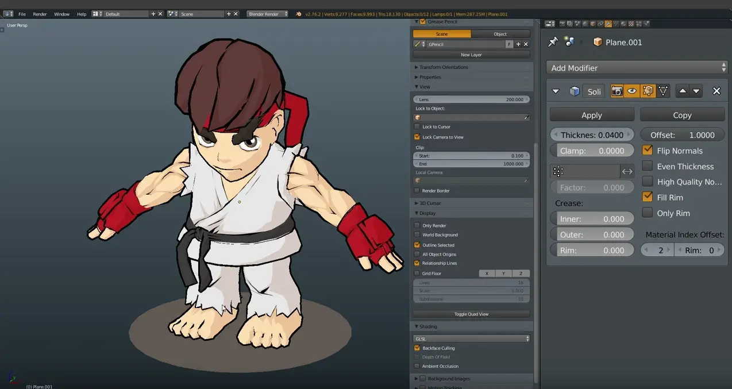Screen dimensions: 732x389
Task: Open GLSL shading mode dropdown
Action: pos(471,339)
